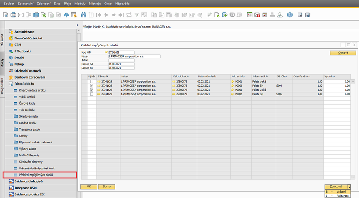Lock the screen with the padlock icon
Viewport: 359px width, 198px height.
coord(74,15)
